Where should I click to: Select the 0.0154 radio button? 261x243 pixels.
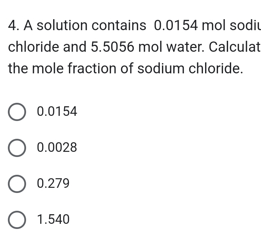[x=17, y=112]
